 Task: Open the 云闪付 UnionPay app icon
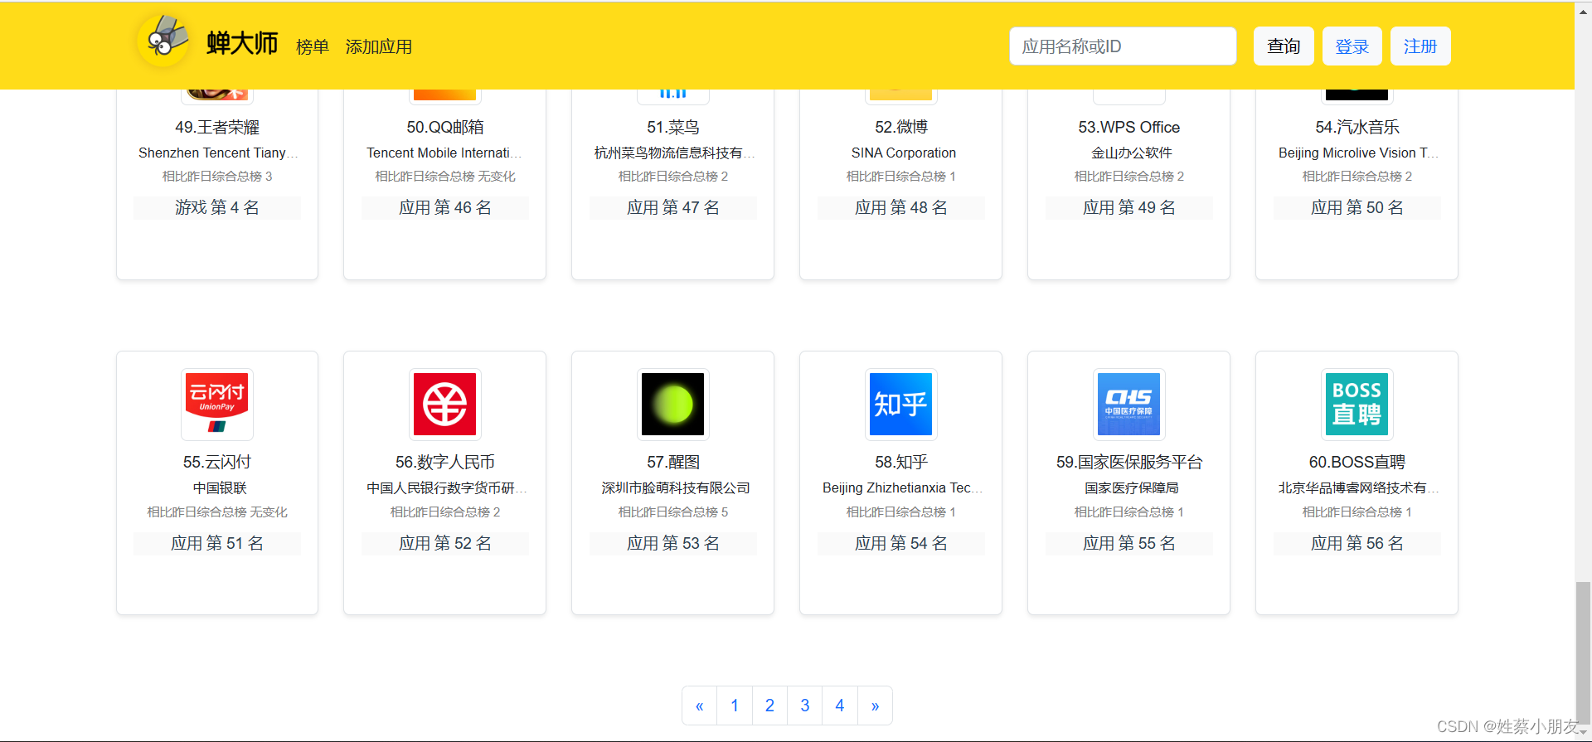[x=217, y=405]
